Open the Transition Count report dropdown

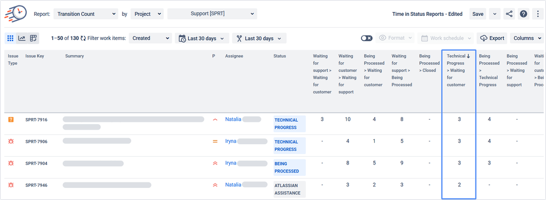(86, 14)
